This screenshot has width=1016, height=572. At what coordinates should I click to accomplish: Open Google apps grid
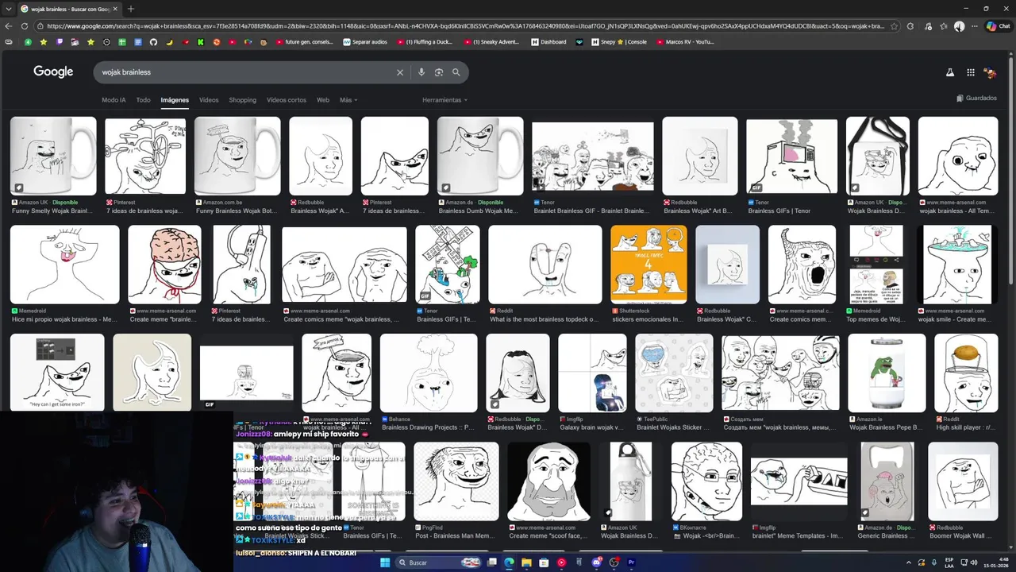[x=971, y=72]
